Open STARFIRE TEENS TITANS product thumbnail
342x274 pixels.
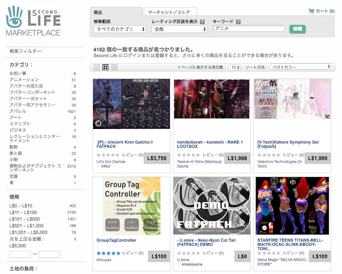[x=292, y=206]
